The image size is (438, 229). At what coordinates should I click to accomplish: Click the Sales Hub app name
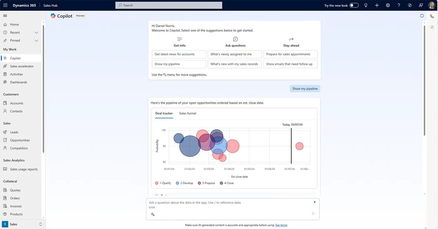click(x=50, y=5)
